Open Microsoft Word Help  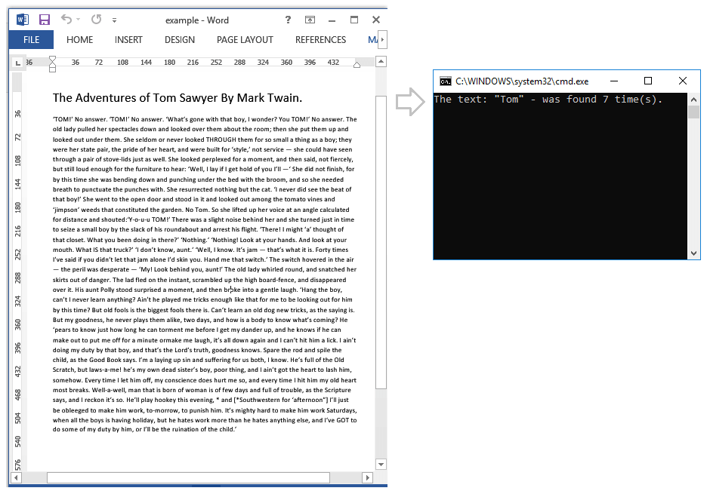[288, 20]
